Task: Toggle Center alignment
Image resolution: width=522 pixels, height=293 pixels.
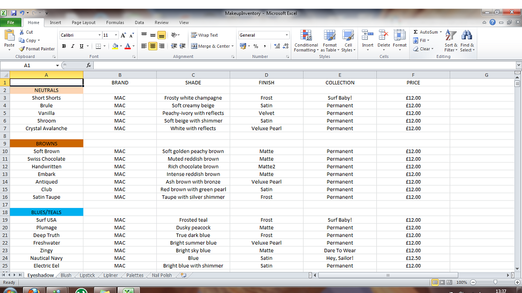Action: (x=152, y=46)
